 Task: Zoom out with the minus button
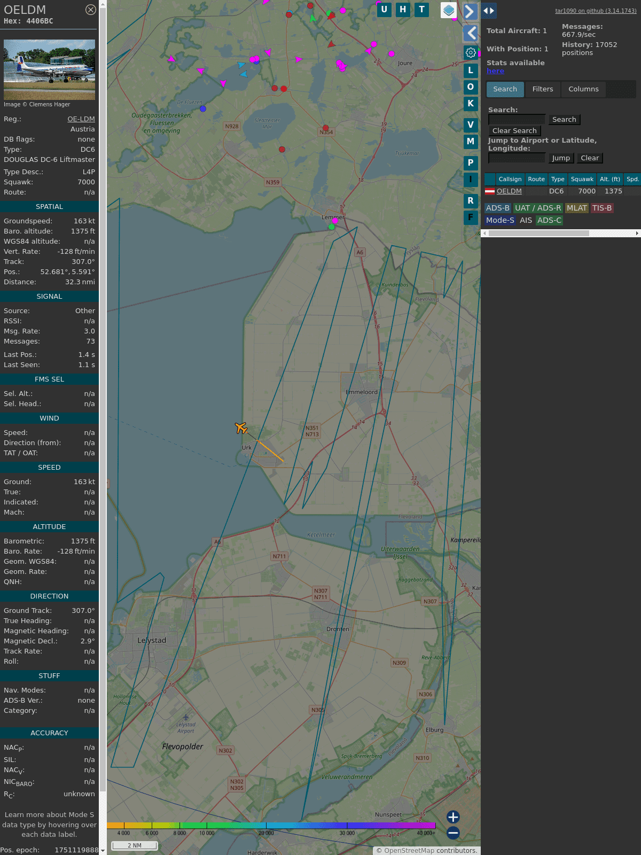click(x=453, y=833)
